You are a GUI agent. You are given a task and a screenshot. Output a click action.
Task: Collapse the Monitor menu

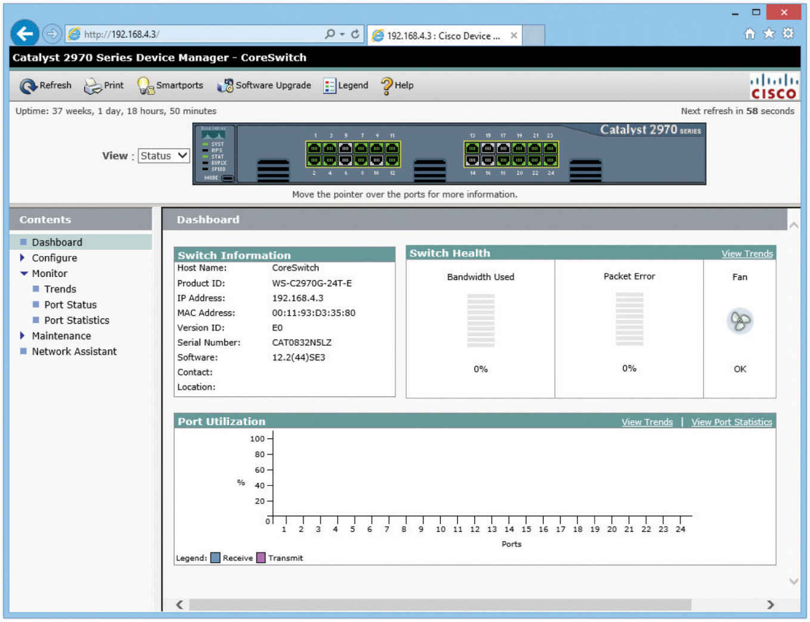[24, 273]
